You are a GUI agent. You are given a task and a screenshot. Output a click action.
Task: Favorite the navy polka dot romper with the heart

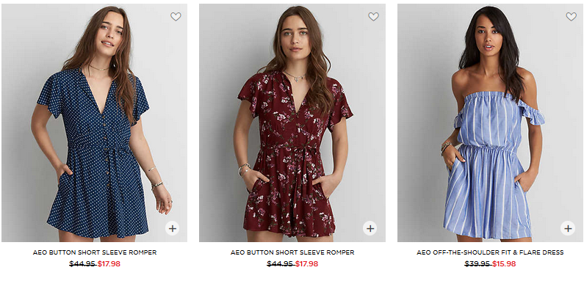176,16
